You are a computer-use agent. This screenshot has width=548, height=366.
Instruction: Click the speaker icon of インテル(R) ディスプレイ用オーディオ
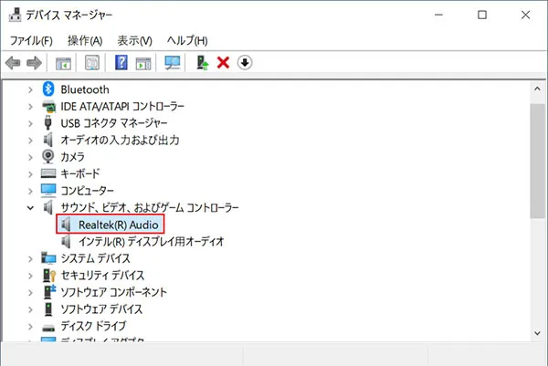coord(66,241)
